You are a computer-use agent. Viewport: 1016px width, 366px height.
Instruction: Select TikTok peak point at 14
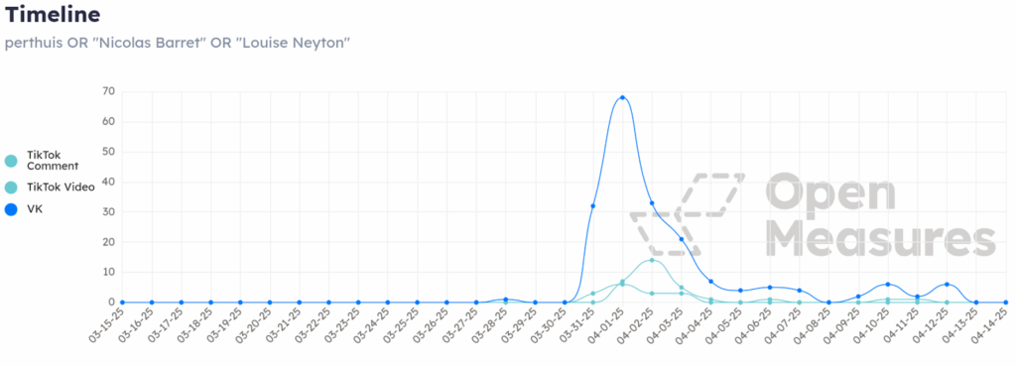[x=652, y=261]
